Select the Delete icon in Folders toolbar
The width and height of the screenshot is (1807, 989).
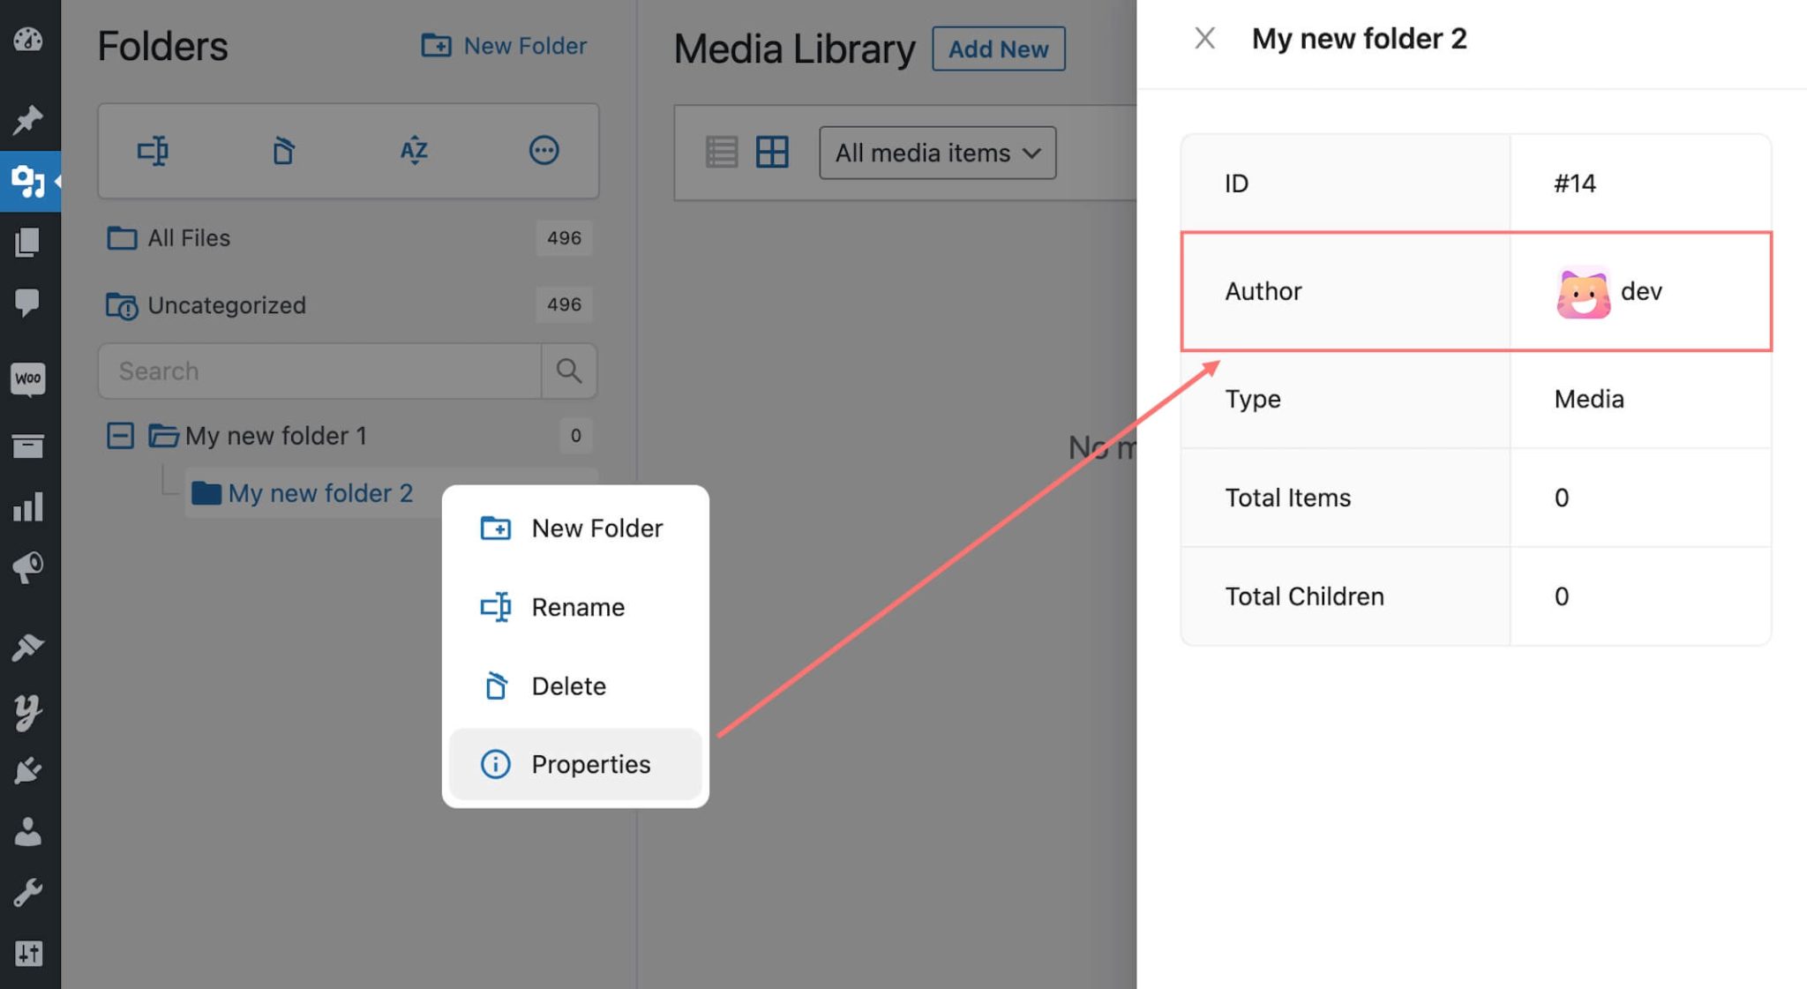[283, 151]
